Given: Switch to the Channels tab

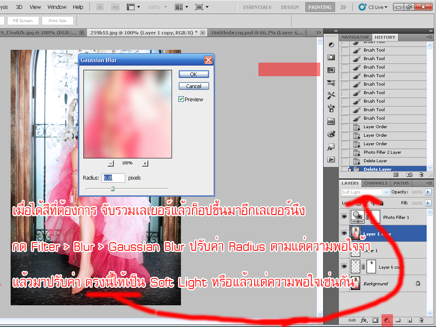Looking at the screenshot, I should 376,183.
